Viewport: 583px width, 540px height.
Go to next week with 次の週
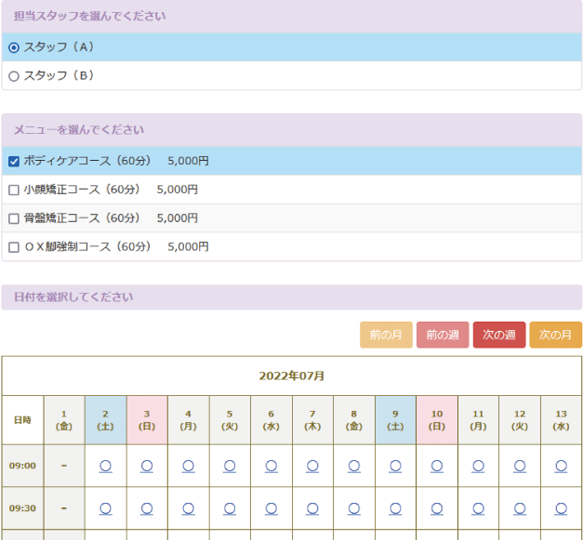pos(499,335)
